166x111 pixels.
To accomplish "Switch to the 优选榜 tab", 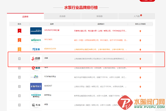I will [x=62, y=16].
